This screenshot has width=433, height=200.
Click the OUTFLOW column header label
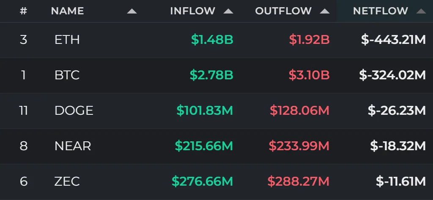pyautogui.click(x=283, y=11)
